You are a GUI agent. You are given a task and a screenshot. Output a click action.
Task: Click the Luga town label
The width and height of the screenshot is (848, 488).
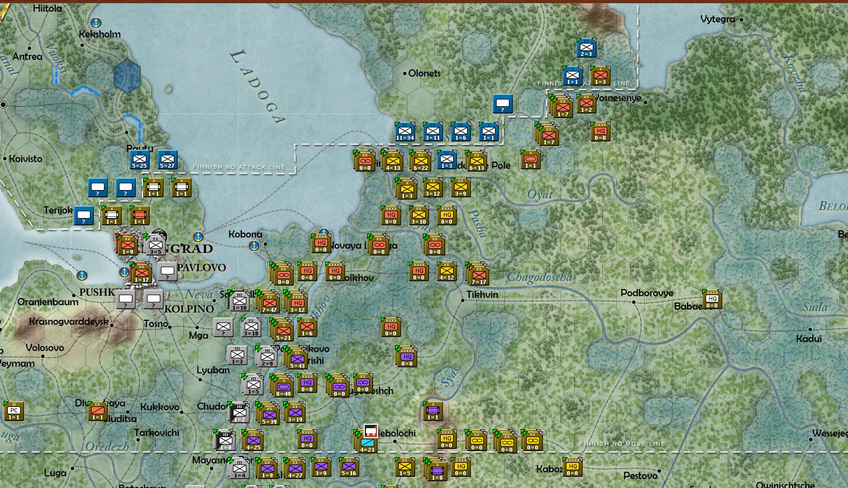pos(55,473)
